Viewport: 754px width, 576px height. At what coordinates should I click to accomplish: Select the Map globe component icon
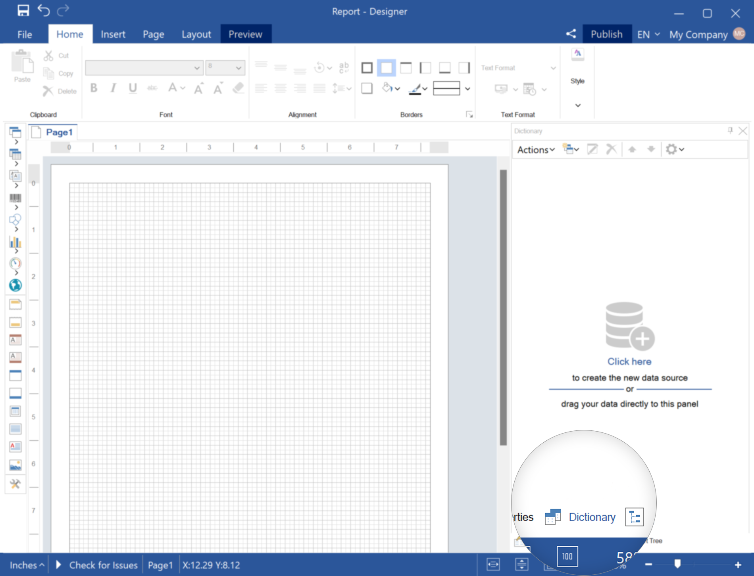point(15,285)
